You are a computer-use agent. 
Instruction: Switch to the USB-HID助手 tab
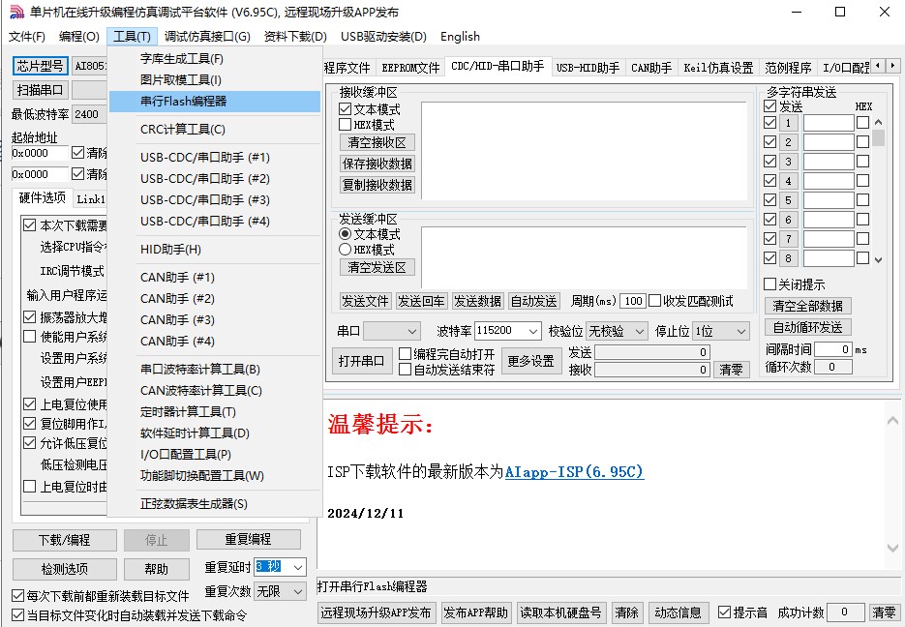[588, 68]
